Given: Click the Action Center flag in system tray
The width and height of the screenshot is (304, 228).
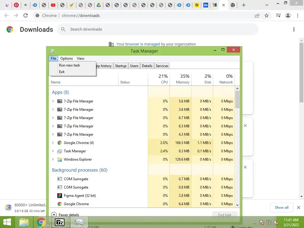Looking at the screenshot, I should pyautogui.click(x=262, y=222).
